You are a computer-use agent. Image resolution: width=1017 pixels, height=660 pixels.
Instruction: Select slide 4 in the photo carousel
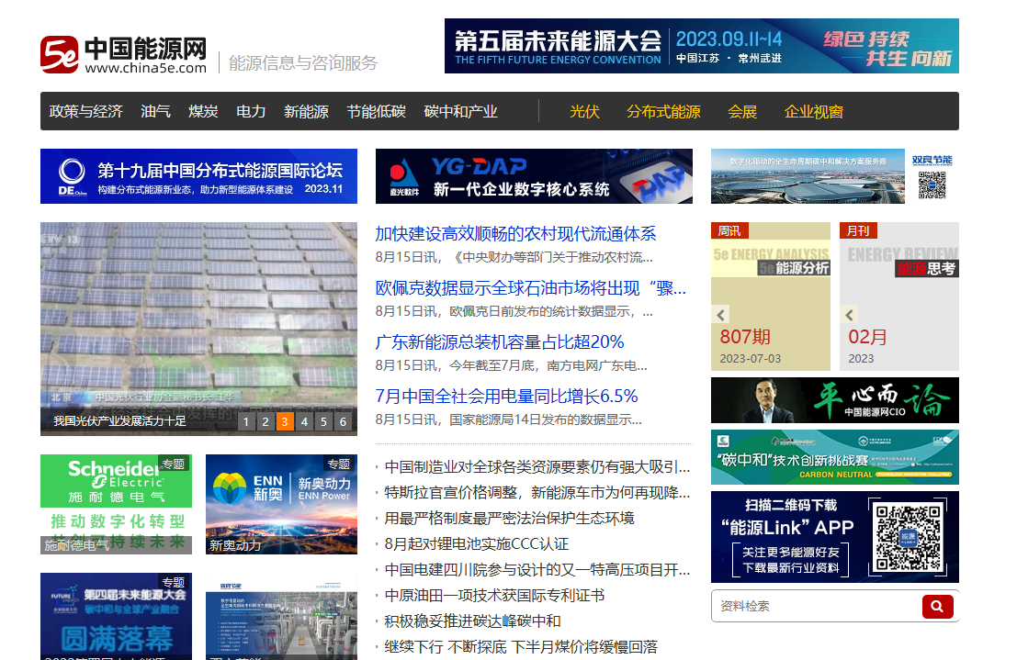tap(303, 421)
